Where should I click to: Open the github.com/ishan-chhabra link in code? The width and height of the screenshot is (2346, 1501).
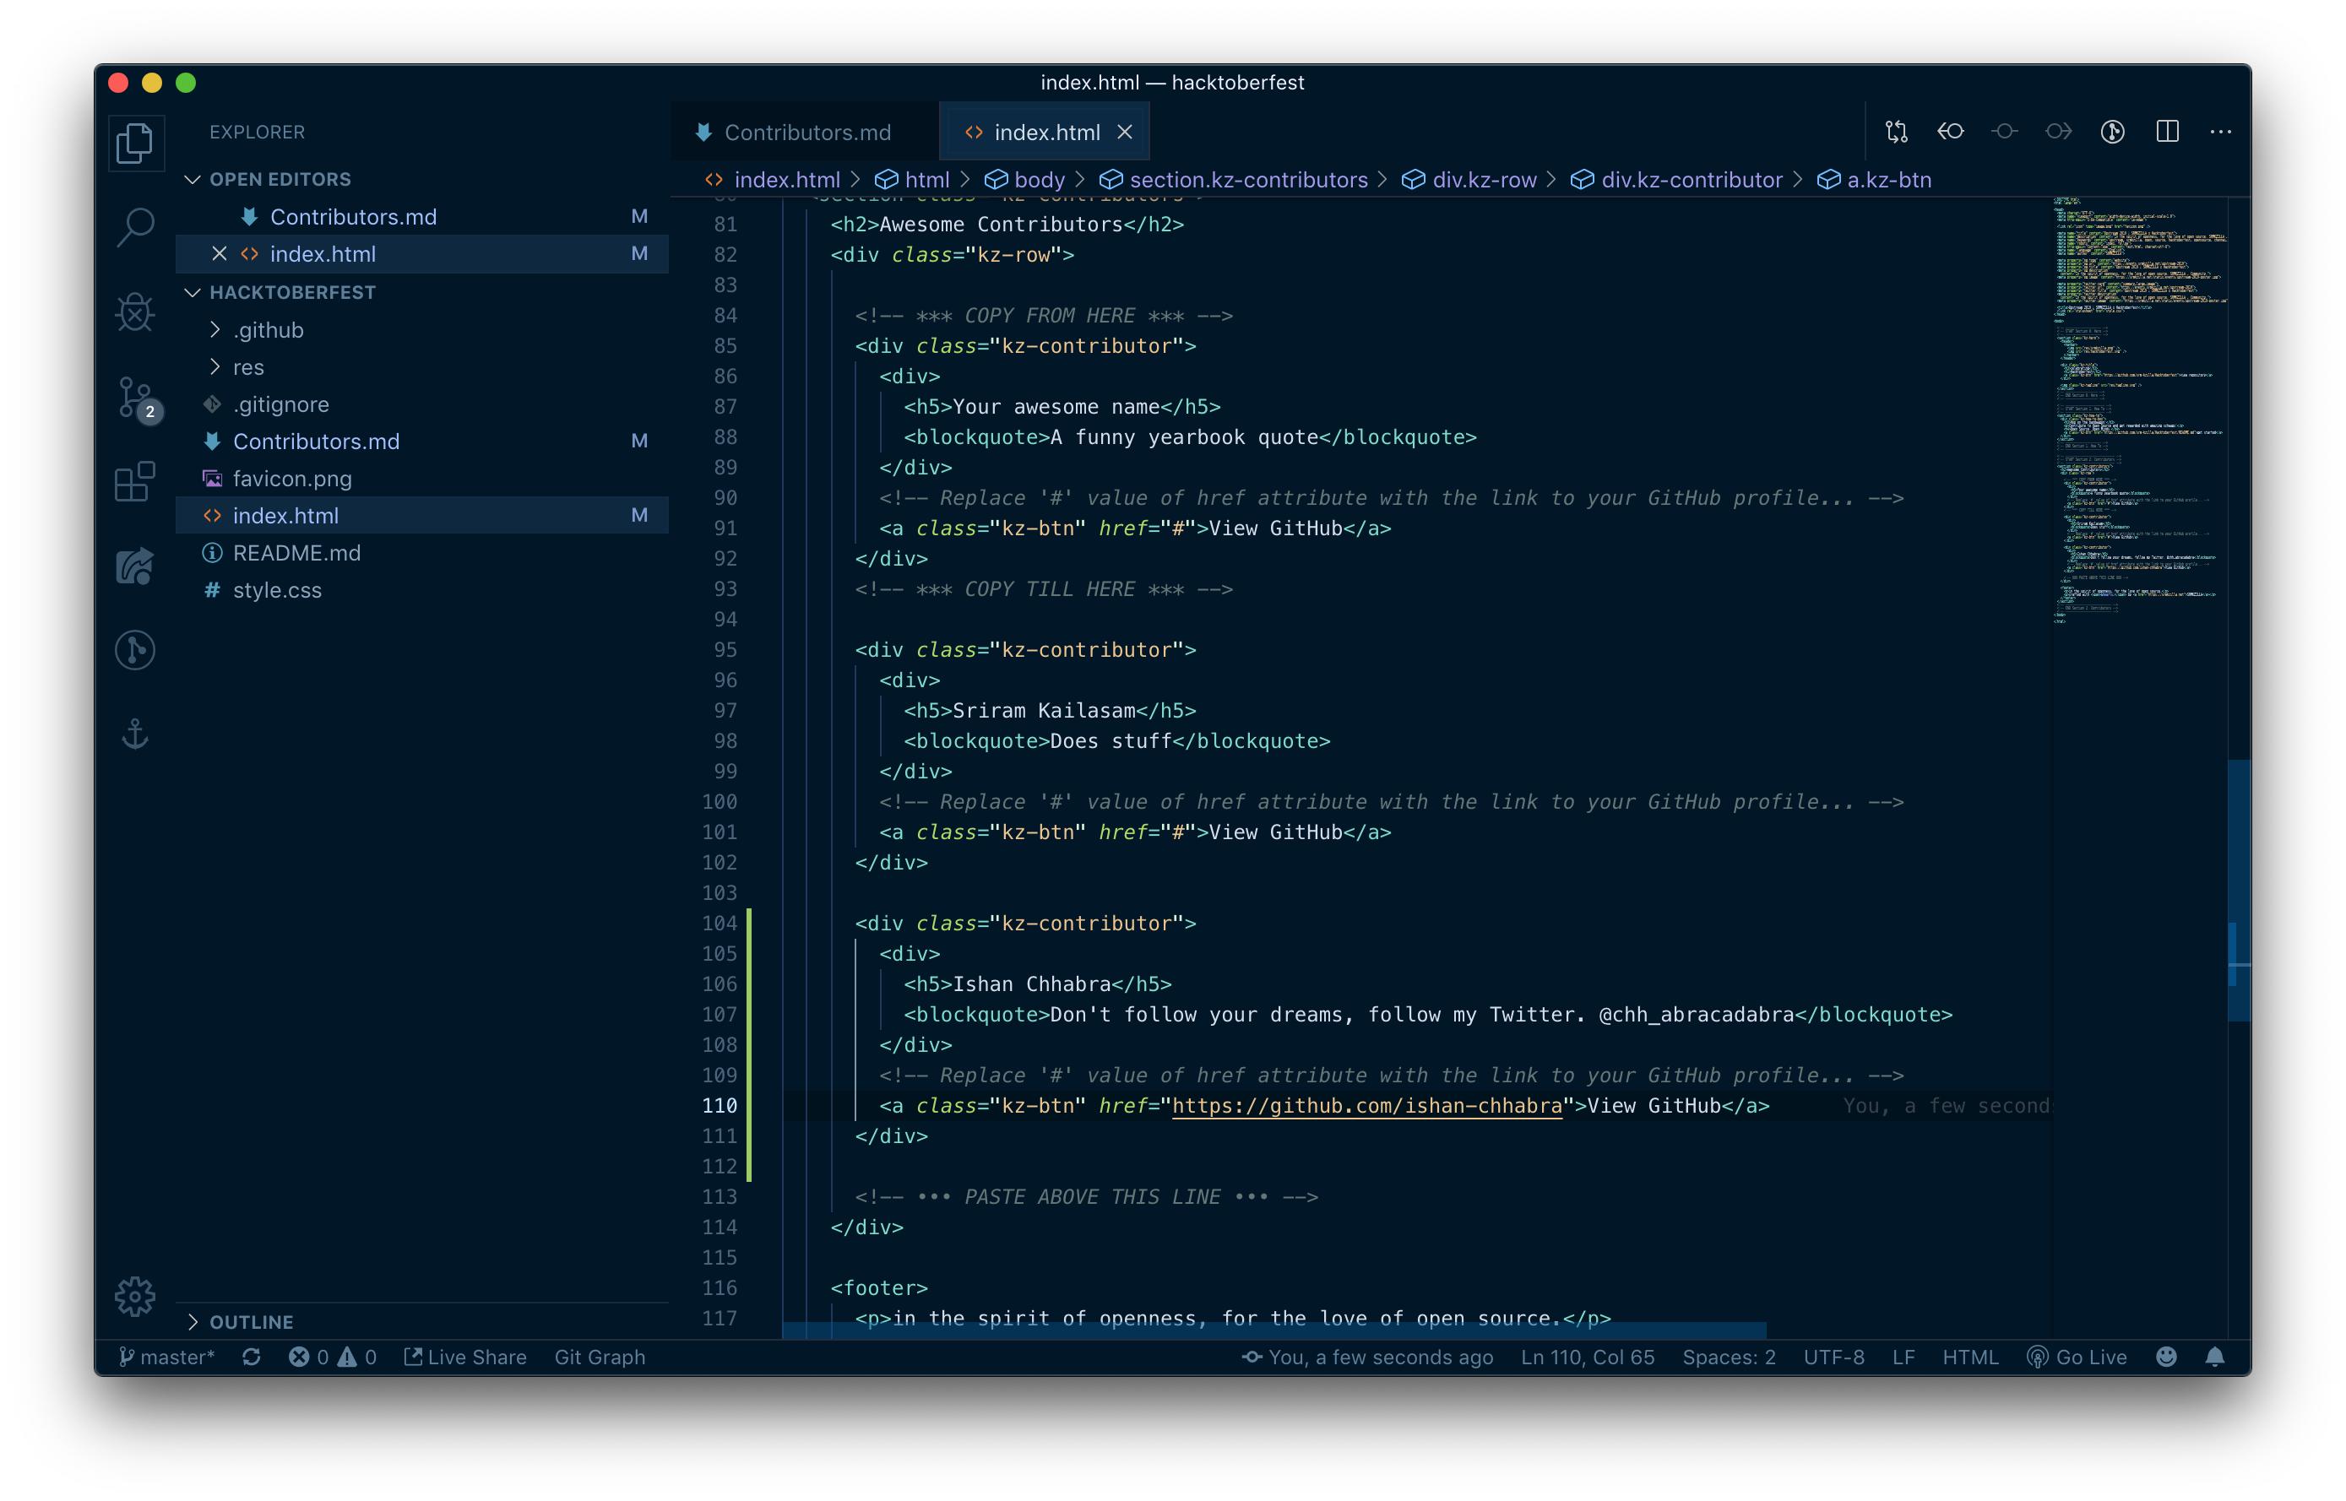(x=1366, y=1105)
